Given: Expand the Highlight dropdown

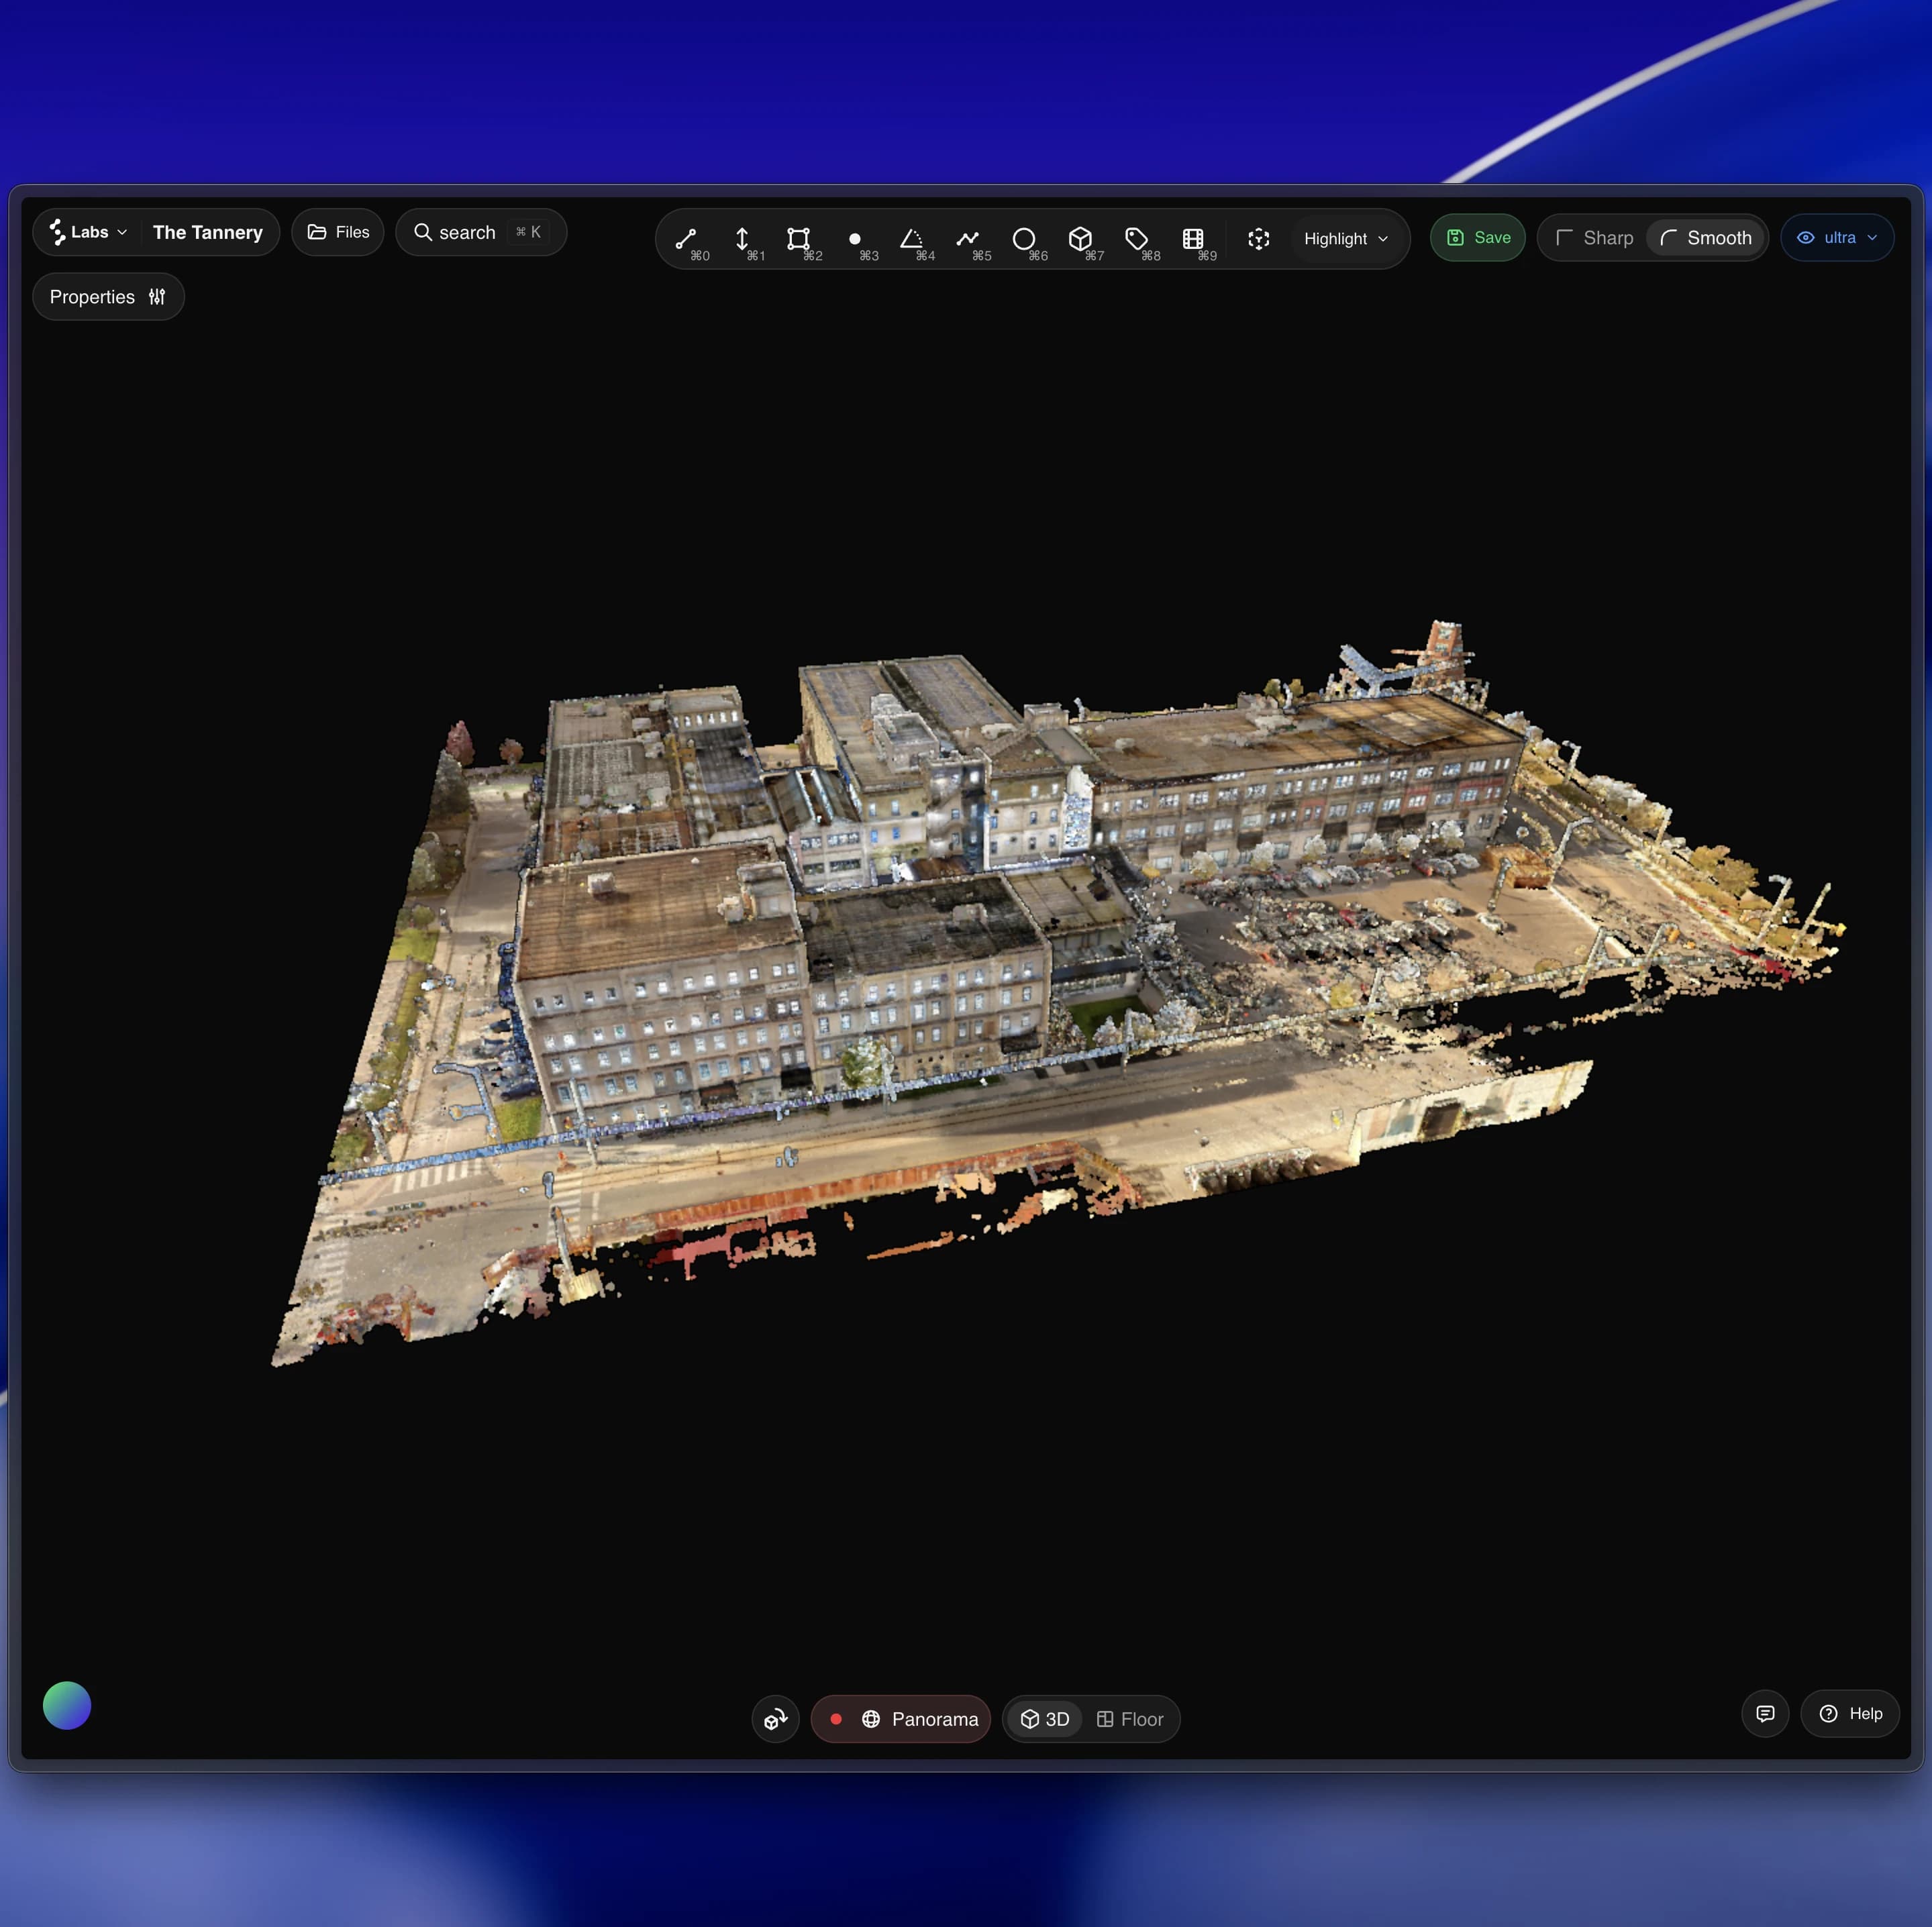Looking at the screenshot, I should click(x=1345, y=239).
